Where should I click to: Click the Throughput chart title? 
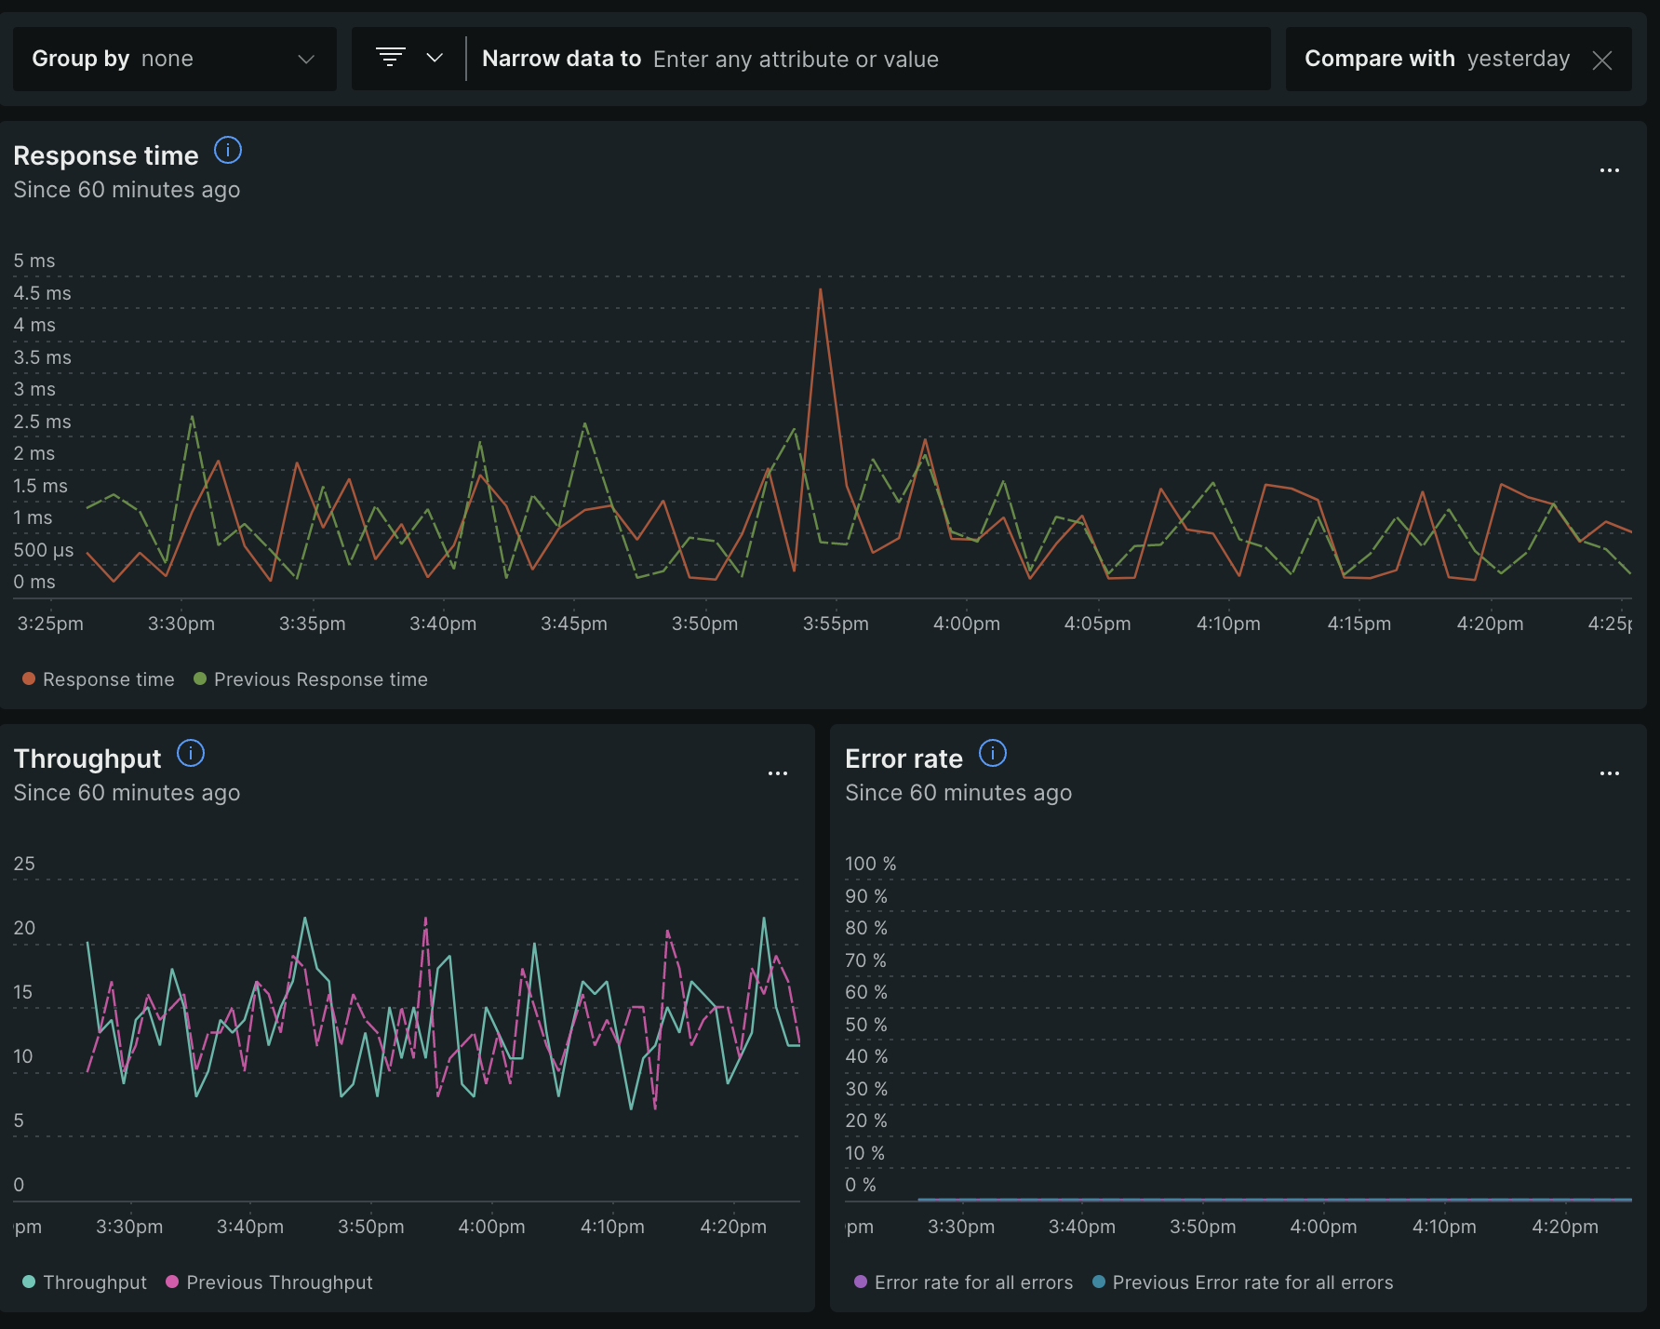87,758
